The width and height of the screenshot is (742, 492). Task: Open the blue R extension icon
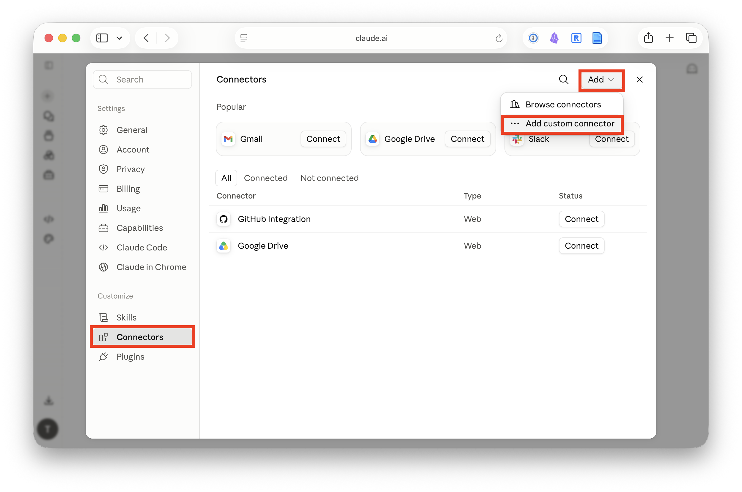(x=576, y=38)
